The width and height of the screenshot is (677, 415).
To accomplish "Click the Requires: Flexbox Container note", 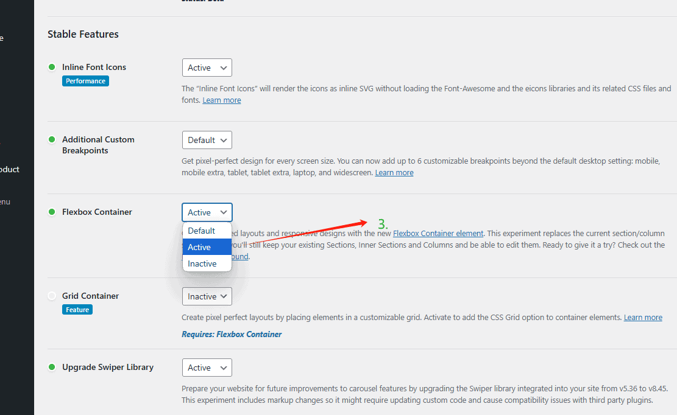I will (232, 335).
